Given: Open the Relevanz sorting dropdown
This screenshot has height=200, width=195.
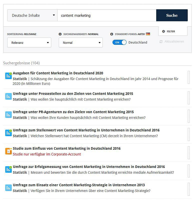Looking at the screenshot, I should tap(29, 43).
